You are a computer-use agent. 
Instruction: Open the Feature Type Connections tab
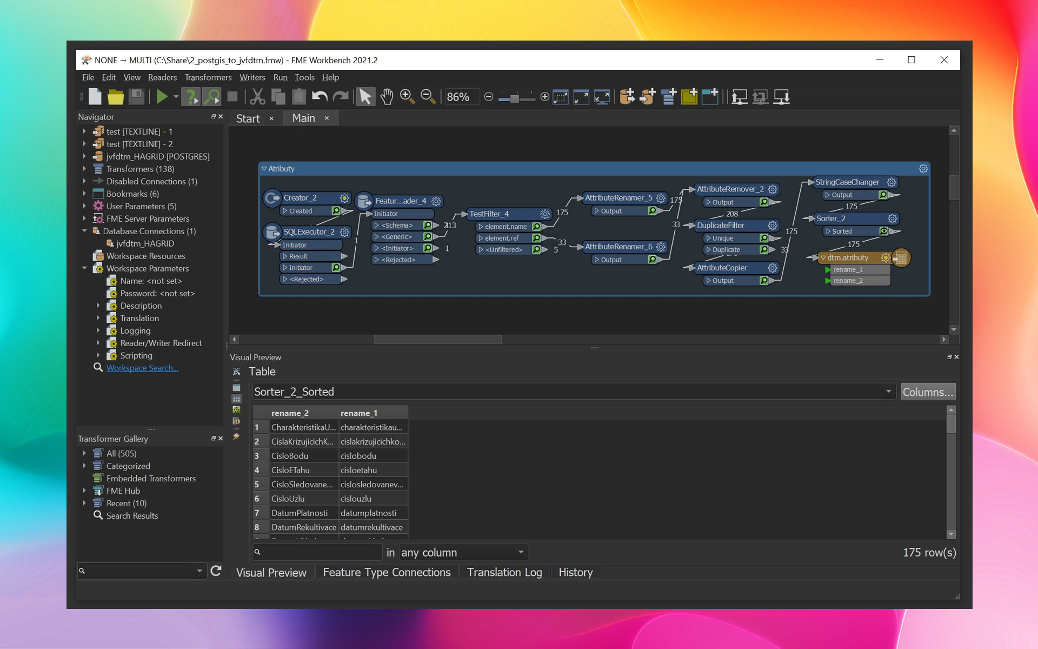point(387,572)
